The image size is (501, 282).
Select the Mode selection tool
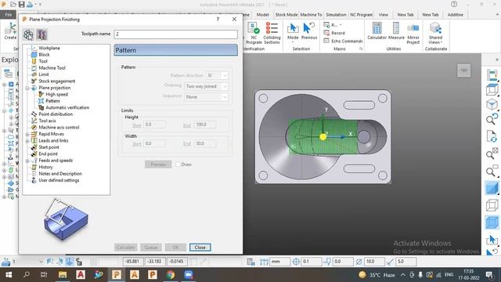(293, 33)
